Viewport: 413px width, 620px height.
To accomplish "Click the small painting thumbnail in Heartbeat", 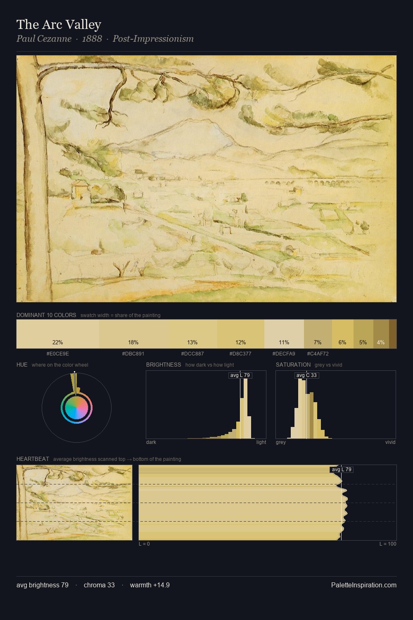I will (74, 503).
